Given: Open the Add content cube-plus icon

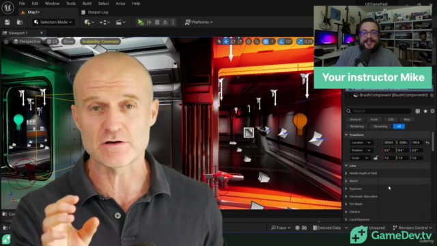Looking at the screenshot, I should pos(89,22).
